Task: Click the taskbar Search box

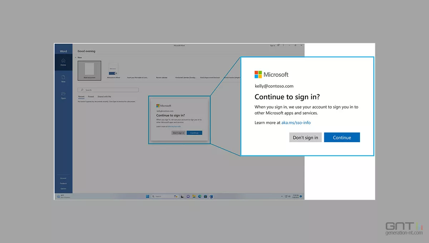Action: click(165, 196)
